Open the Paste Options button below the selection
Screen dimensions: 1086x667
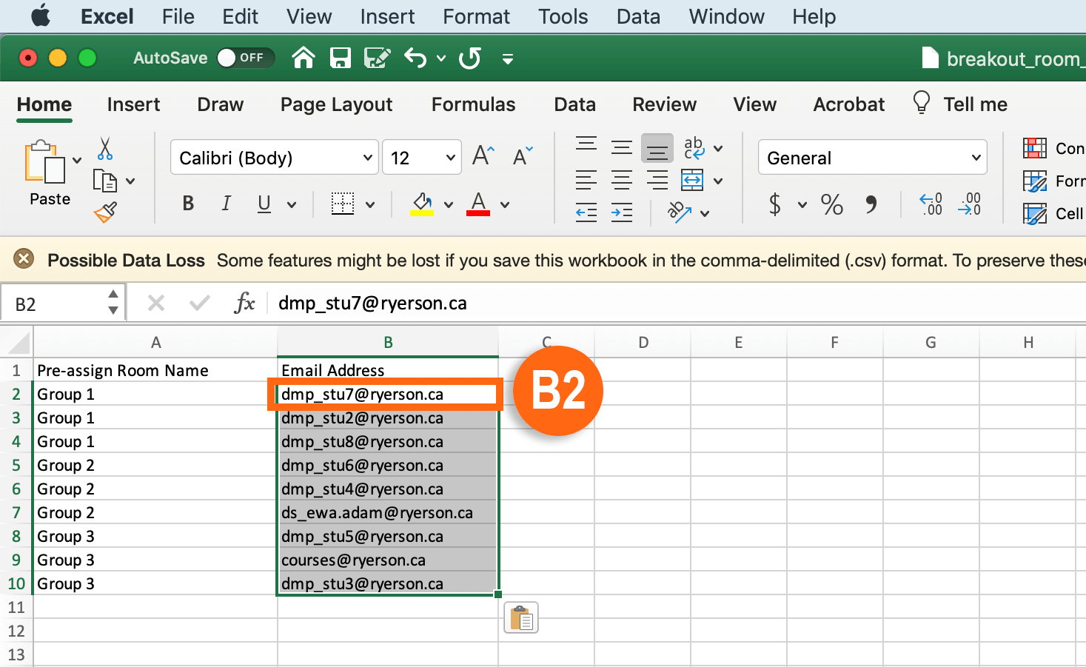point(521,617)
